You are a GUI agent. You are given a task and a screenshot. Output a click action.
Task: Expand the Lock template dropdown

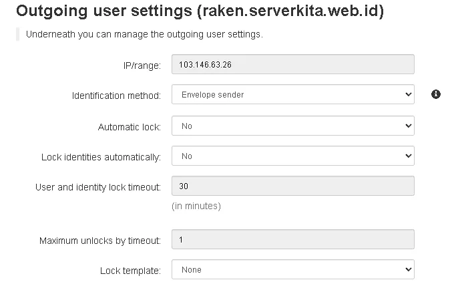(x=293, y=270)
